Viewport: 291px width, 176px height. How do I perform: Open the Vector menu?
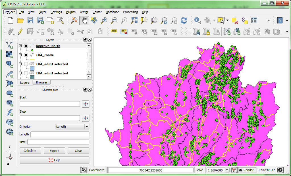[x=84, y=12]
